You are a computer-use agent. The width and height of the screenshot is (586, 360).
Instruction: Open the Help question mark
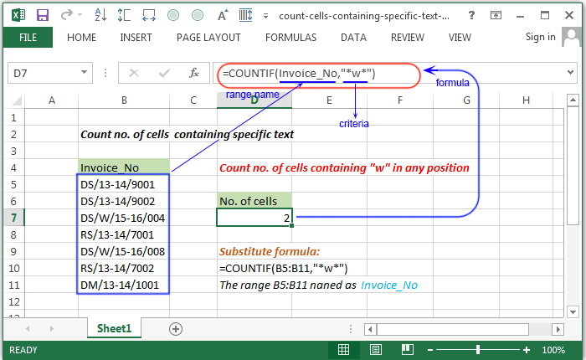pos(471,15)
